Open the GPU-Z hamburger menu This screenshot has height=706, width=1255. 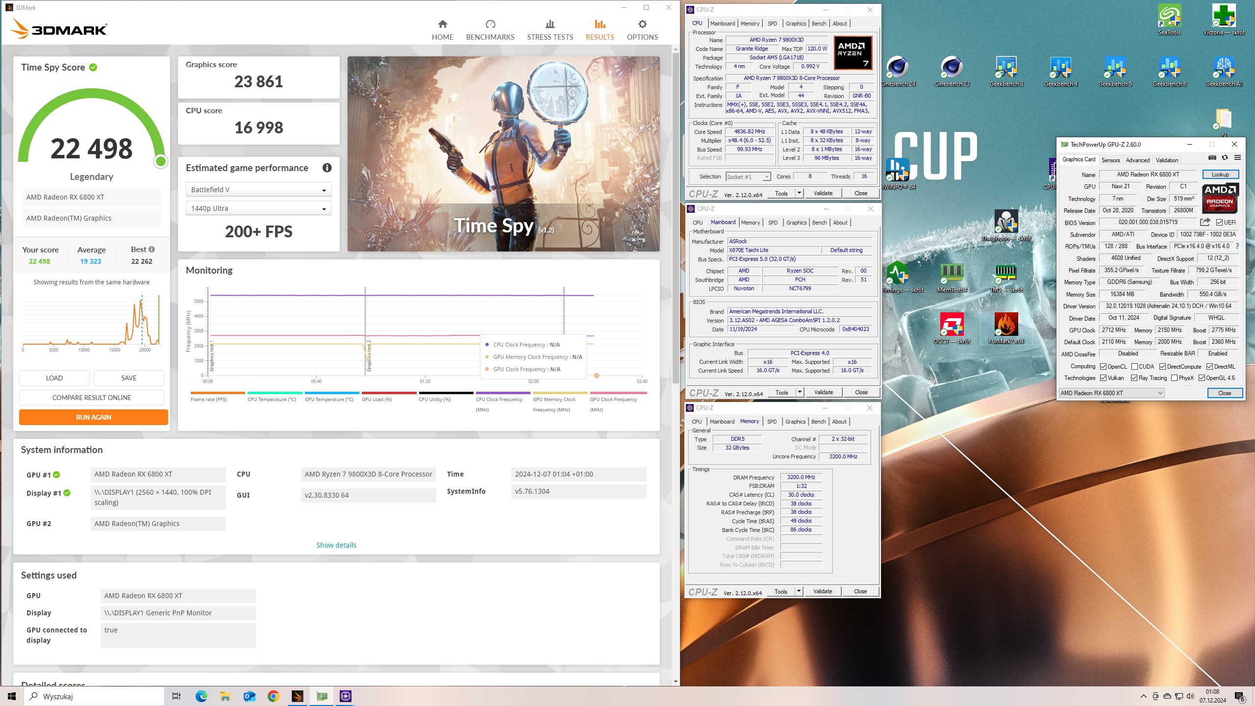[x=1237, y=157]
